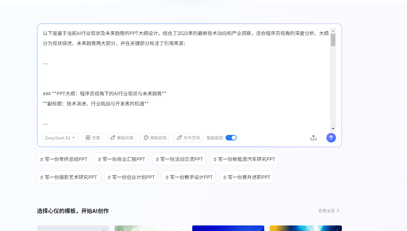Open the 查看全部 view all link
The height and width of the screenshot is (231, 407).
click(329, 211)
